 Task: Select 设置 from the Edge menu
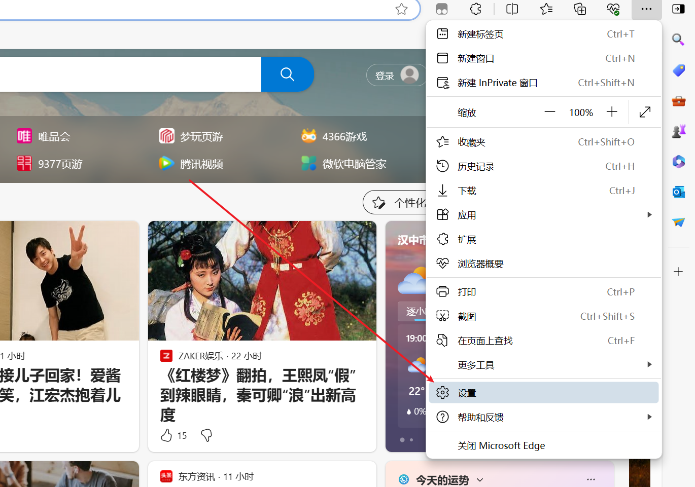[467, 392]
